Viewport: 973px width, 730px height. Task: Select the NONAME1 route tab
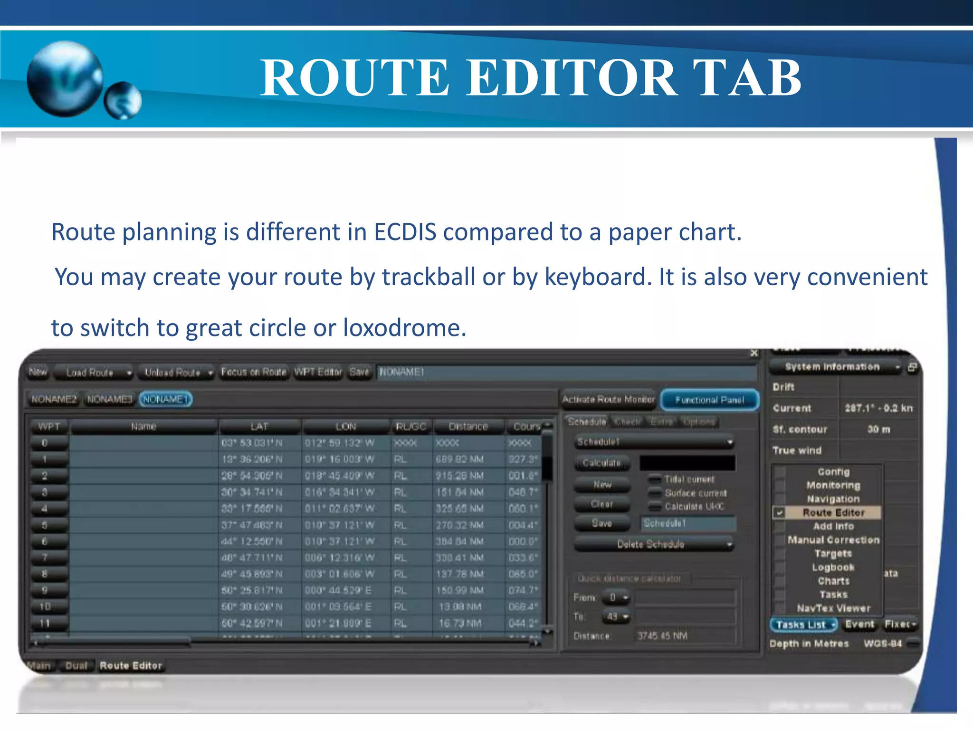pos(165,399)
